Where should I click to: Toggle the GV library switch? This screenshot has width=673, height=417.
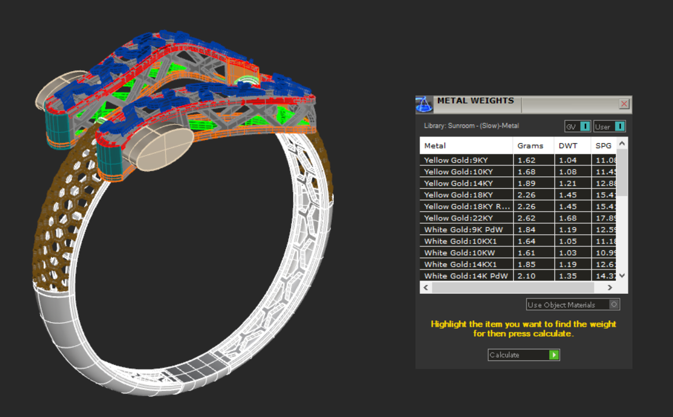(584, 126)
